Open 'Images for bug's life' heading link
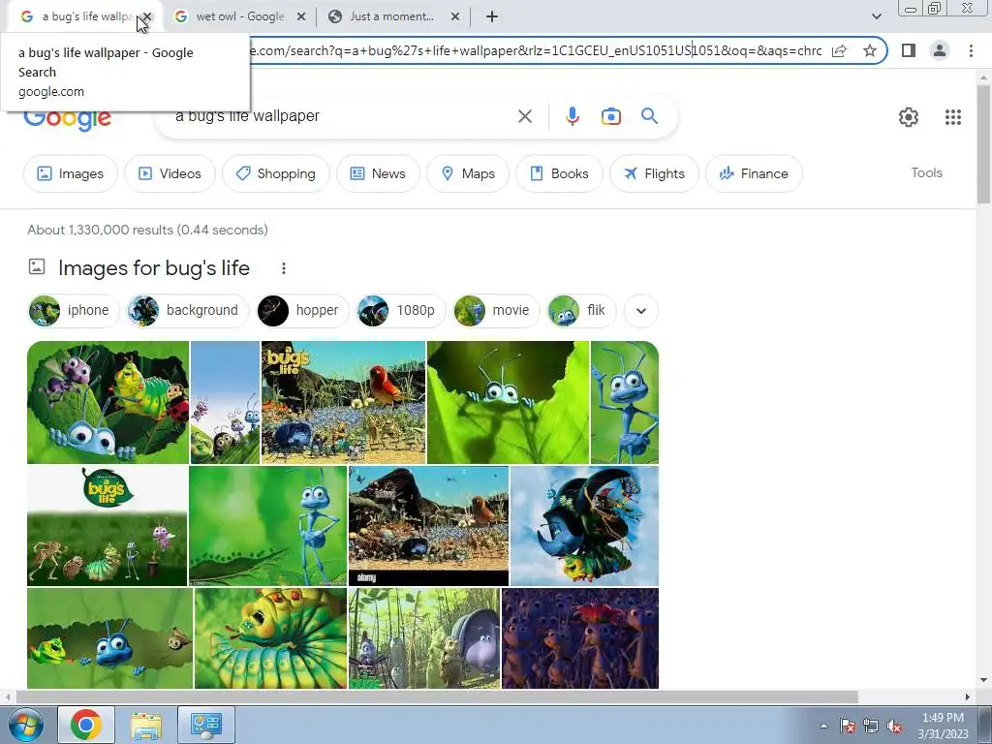The height and width of the screenshot is (744, 992). coord(154,268)
